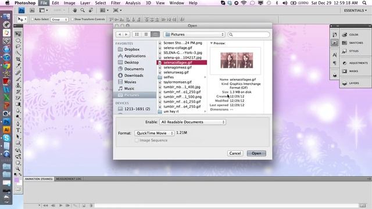Open Google Chrome from the Dock
This screenshot has width=372, height=209.
tap(6, 65)
